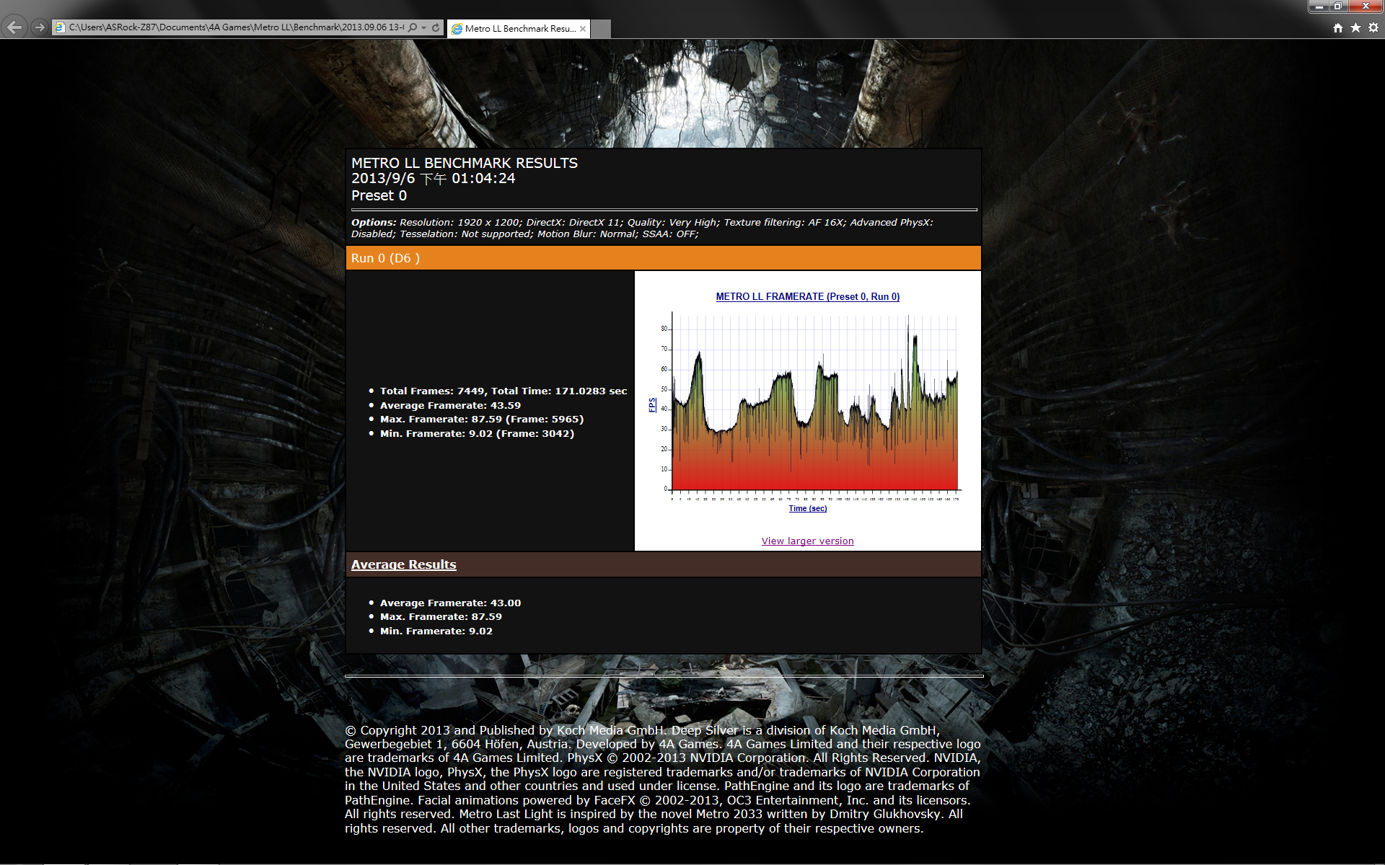Close the Metro LL Benchmark tab
The image size is (1385, 865).
583,29
